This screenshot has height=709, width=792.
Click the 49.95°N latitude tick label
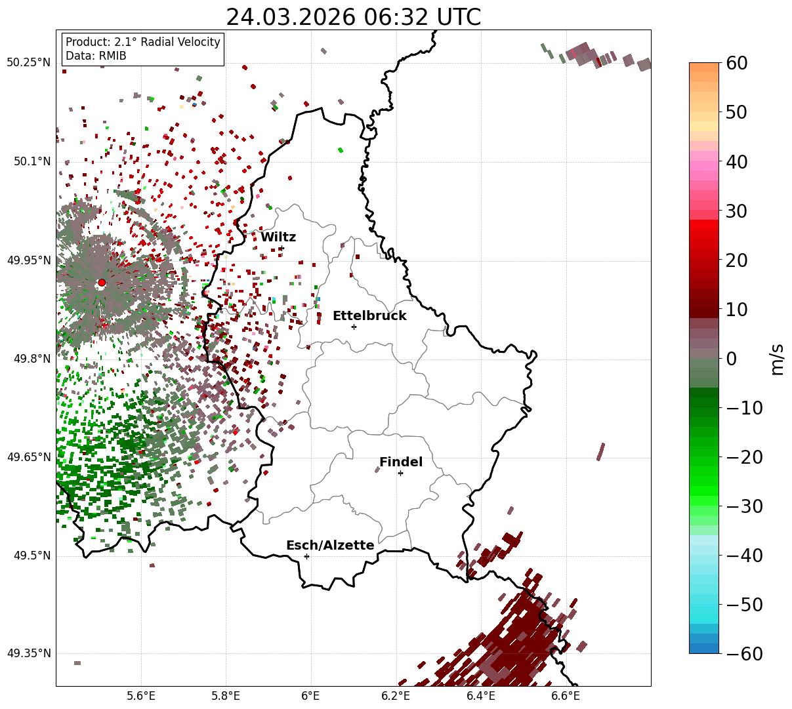click(x=28, y=260)
